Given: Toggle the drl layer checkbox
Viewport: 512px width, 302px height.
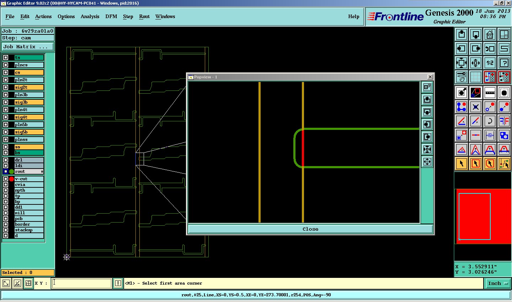Looking at the screenshot, I should point(6,160).
